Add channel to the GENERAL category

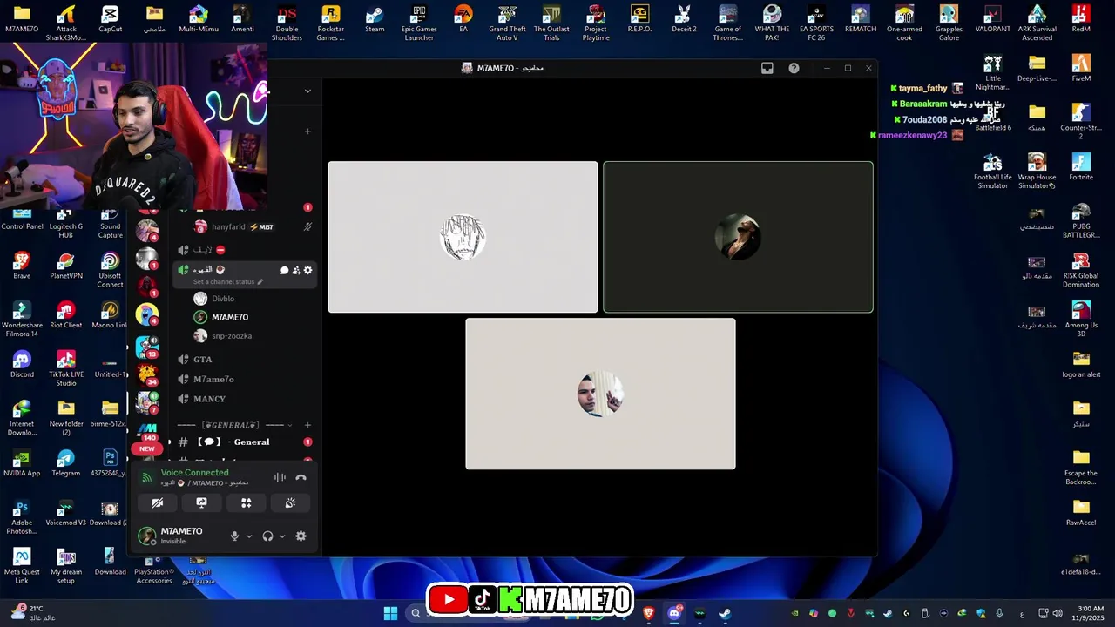click(x=307, y=425)
